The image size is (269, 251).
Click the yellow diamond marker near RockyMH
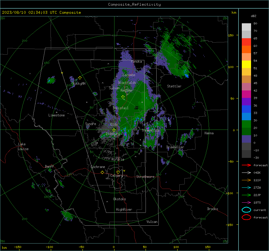(x=80, y=78)
